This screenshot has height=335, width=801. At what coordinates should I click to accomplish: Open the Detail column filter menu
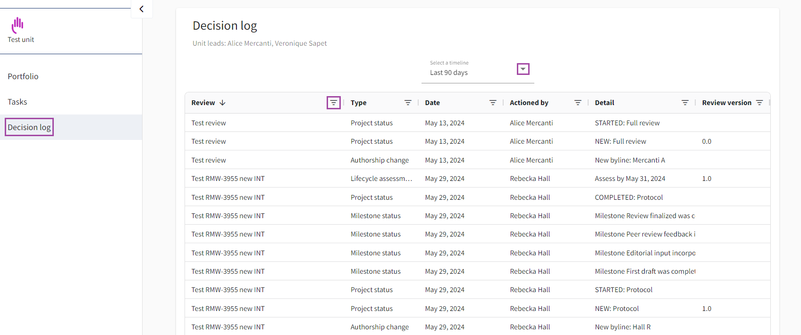tap(685, 103)
